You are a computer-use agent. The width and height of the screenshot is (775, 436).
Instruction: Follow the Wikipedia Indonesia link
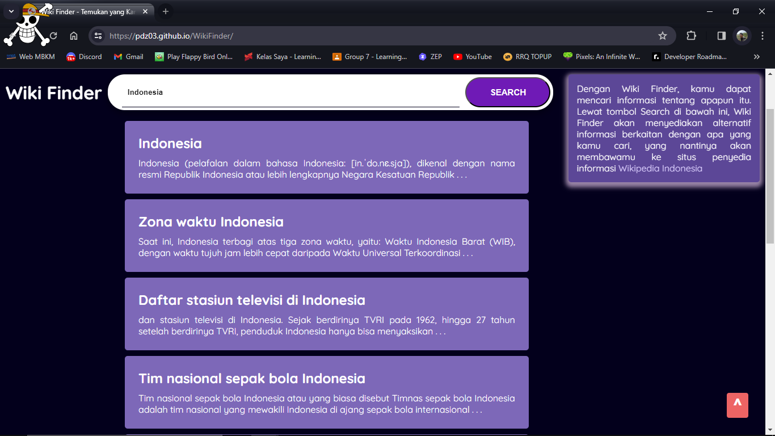click(x=660, y=169)
